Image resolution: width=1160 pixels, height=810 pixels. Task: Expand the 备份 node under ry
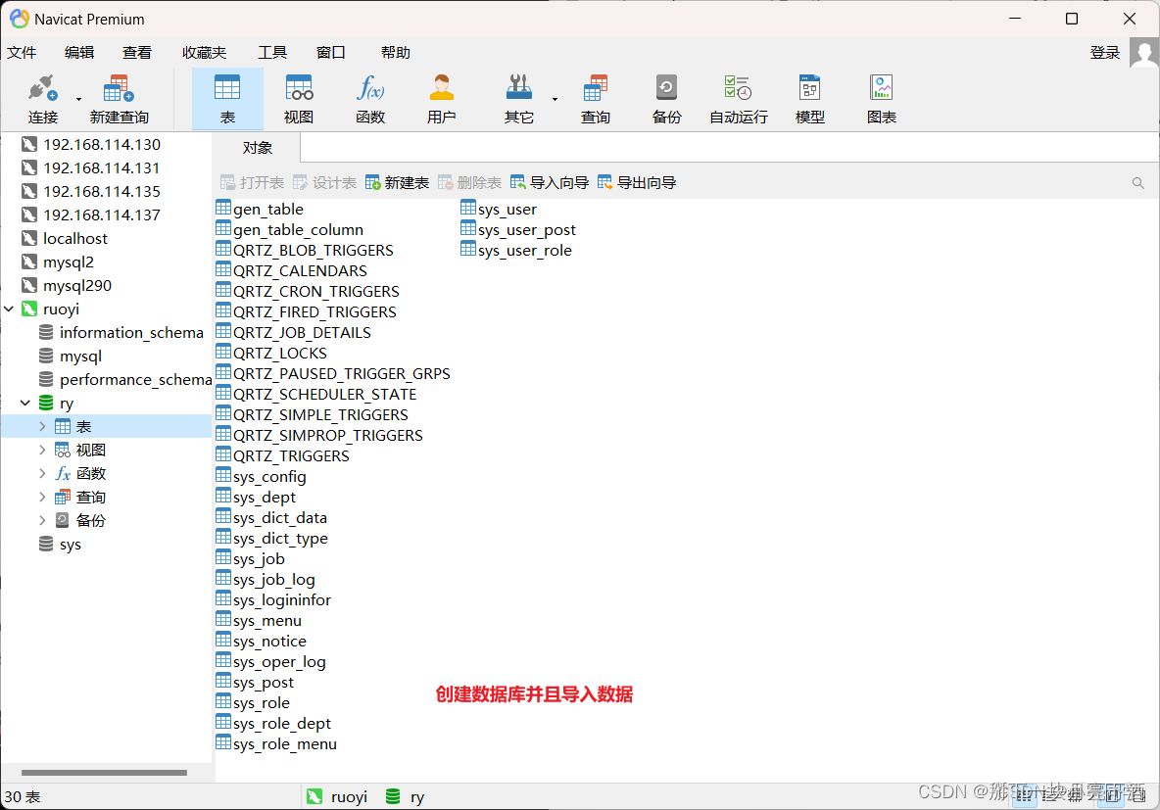point(42,521)
